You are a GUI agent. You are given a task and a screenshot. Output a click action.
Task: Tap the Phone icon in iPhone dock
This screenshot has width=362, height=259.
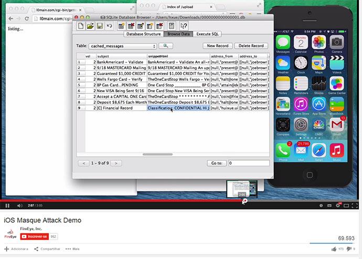[x=283, y=150]
